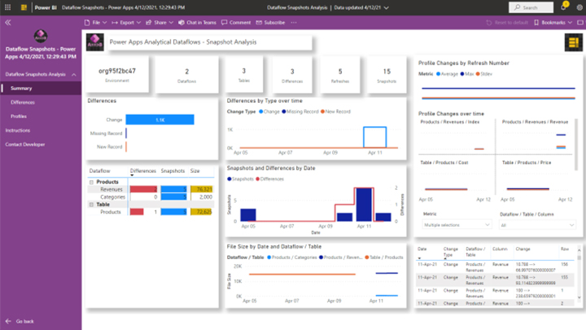The height and width of the screenshot is (330, 586).
Task: Click the blue Change bar labeled 1.1K
Action: coord(160,120)
